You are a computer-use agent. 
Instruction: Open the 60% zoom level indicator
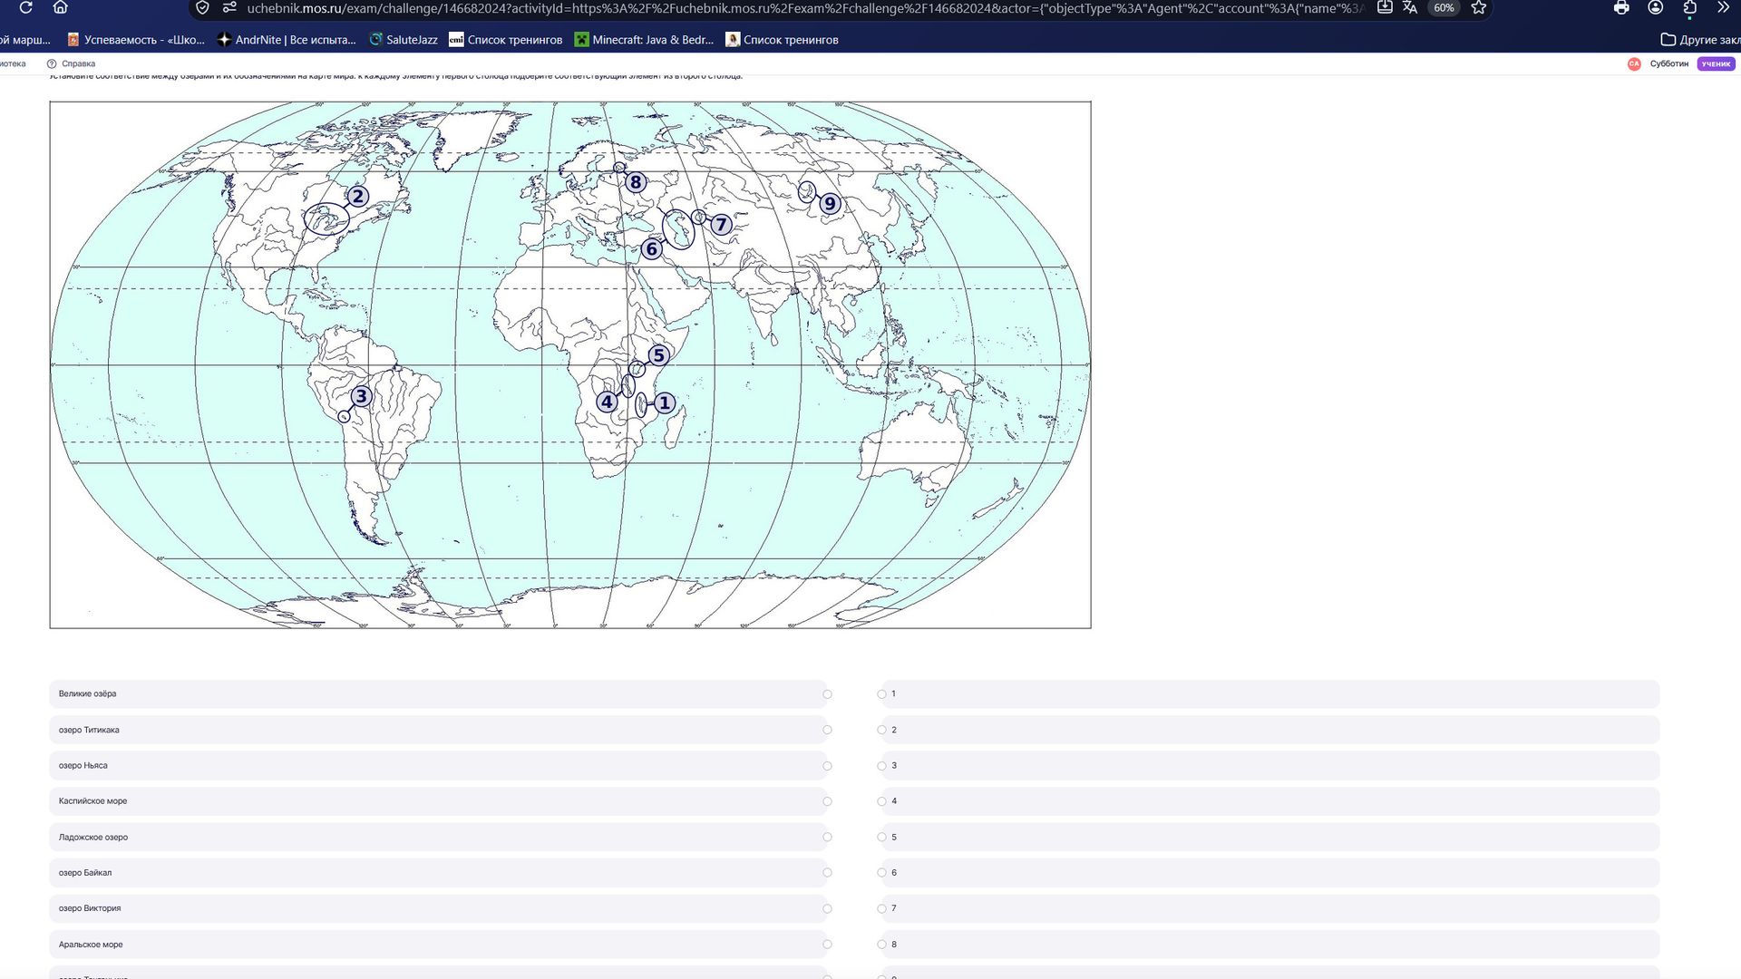[1444, 7]
